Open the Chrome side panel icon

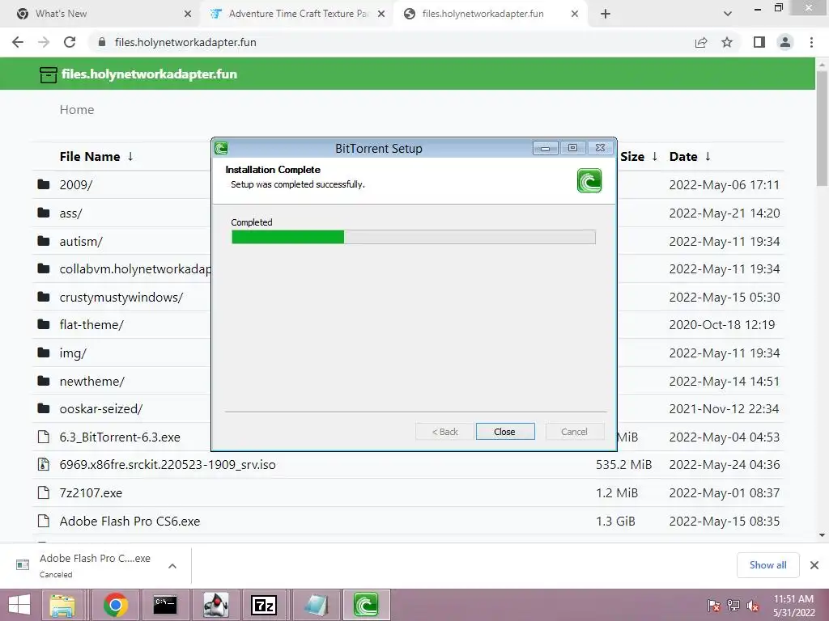(759, 42)
